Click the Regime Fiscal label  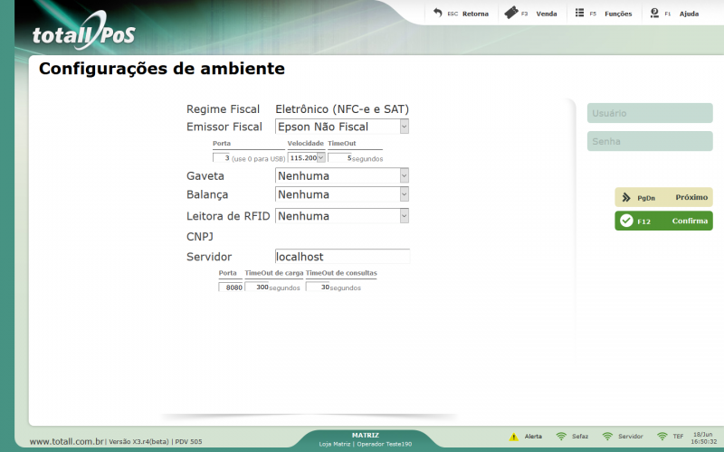pyautogui.click(x=223, y=109)
